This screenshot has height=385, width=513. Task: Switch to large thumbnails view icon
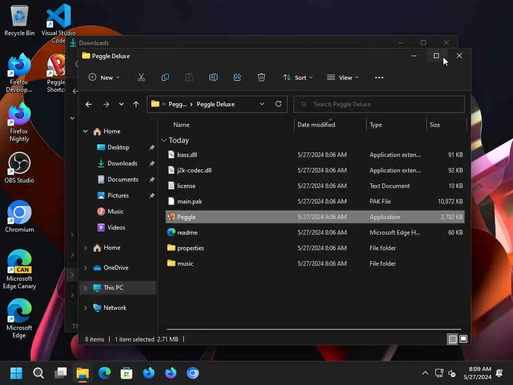(463, 339)
